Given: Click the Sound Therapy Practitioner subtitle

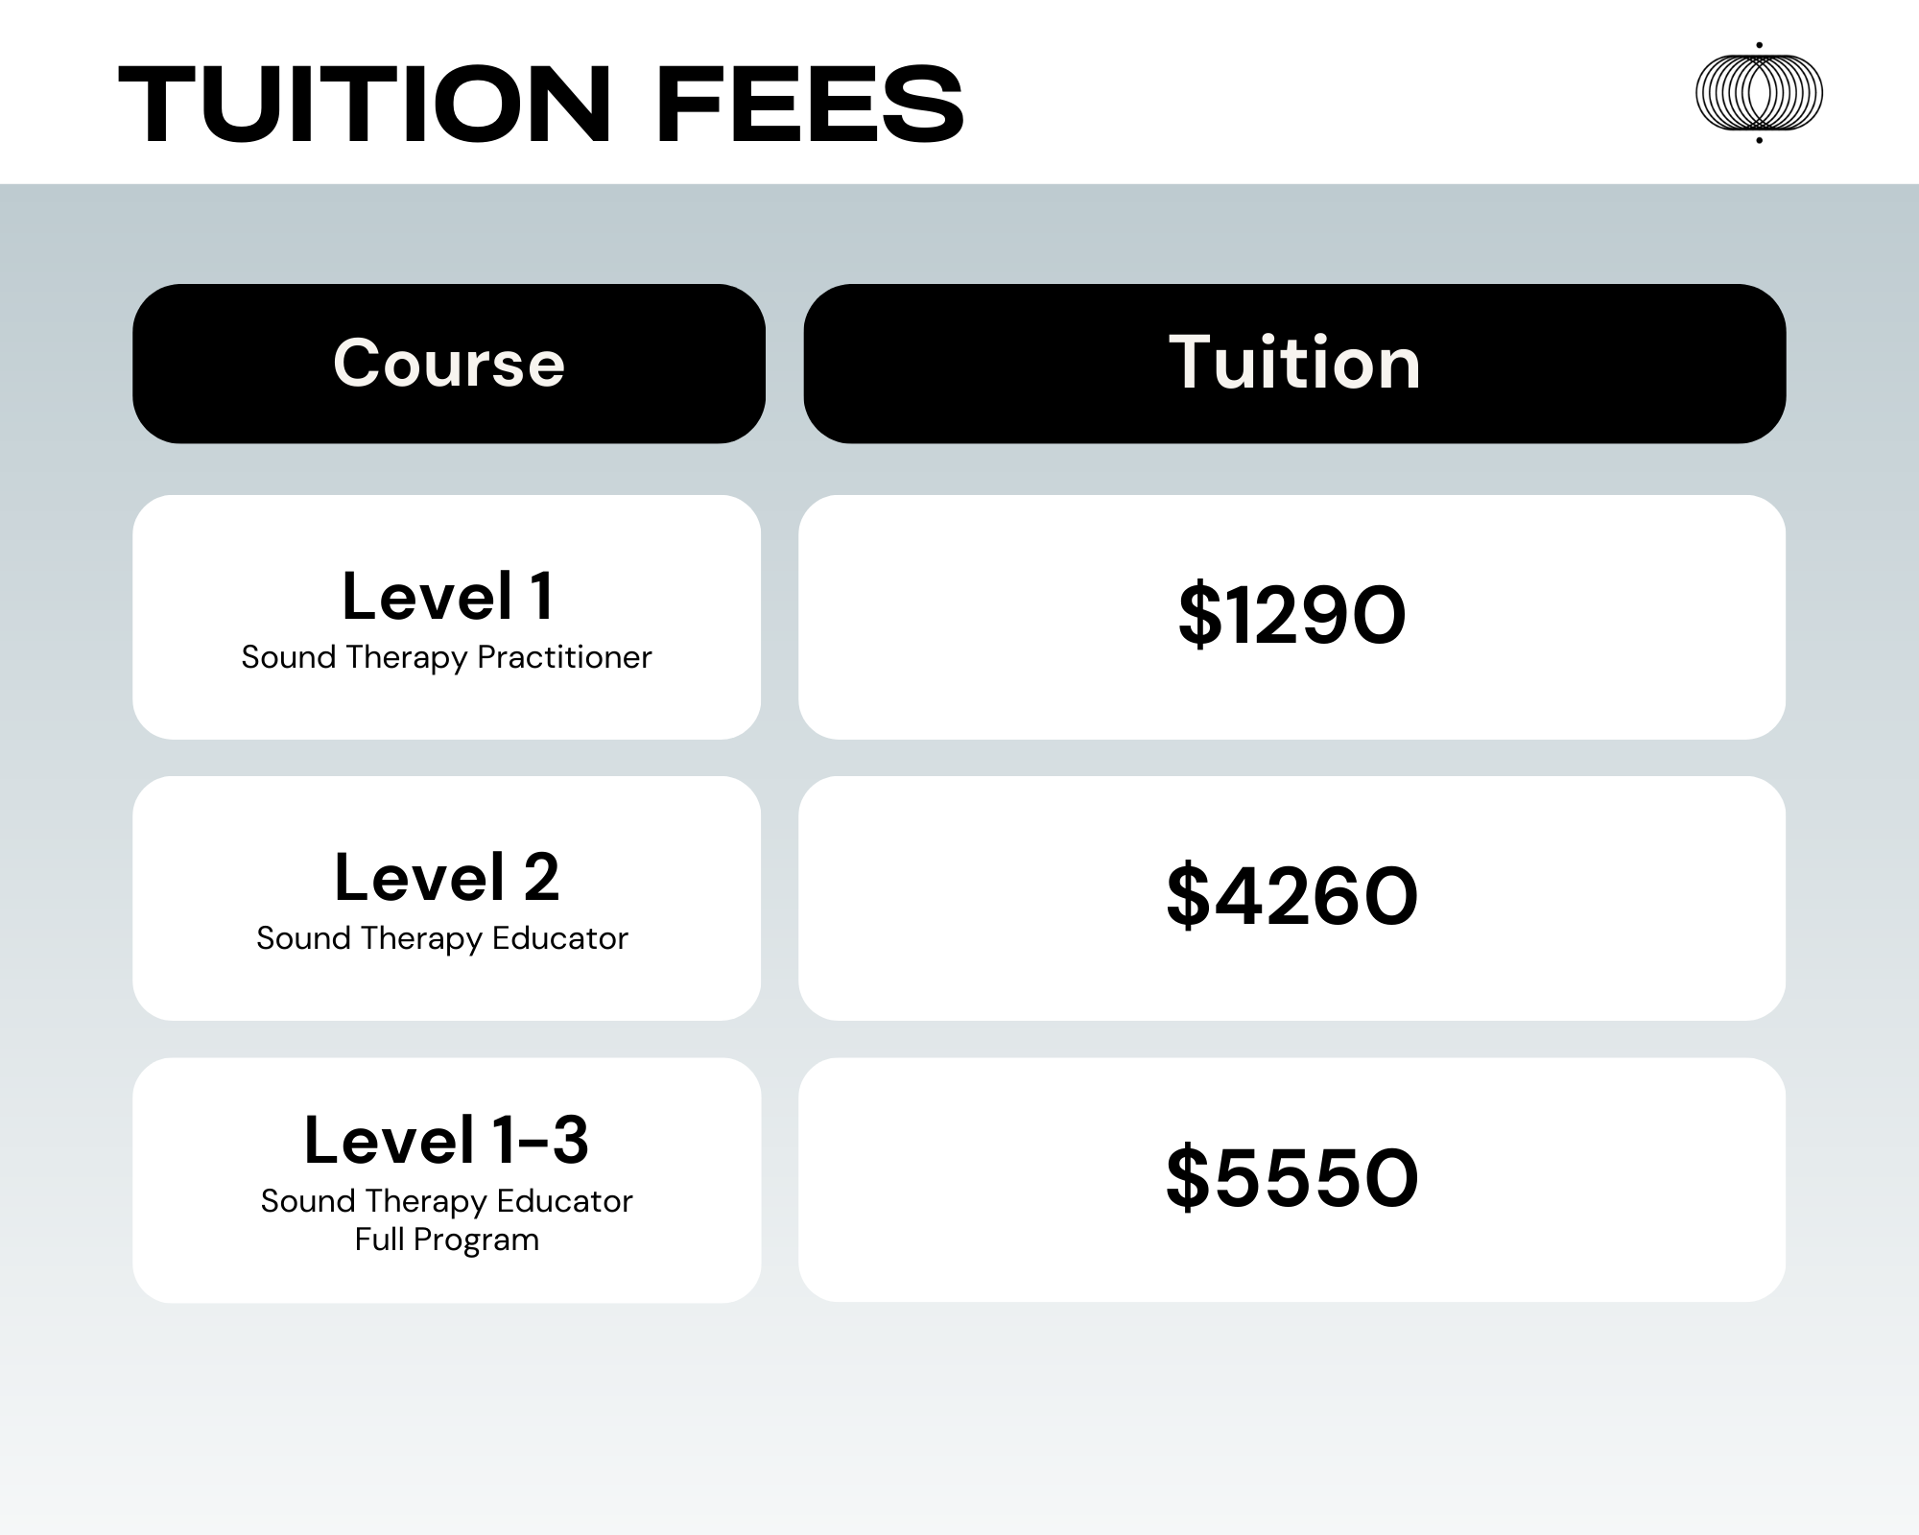Looking at the screenshot, I should pos(446,658).
